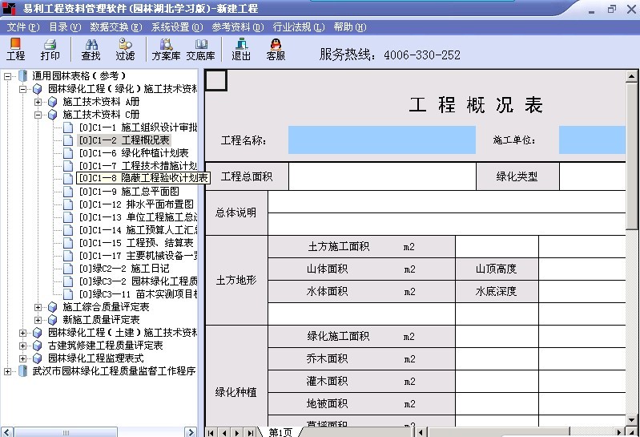Select the 第1页 sheet tab
Image resolution: width=640 pixels, height=437 pixels.
[x=280, y=432]
